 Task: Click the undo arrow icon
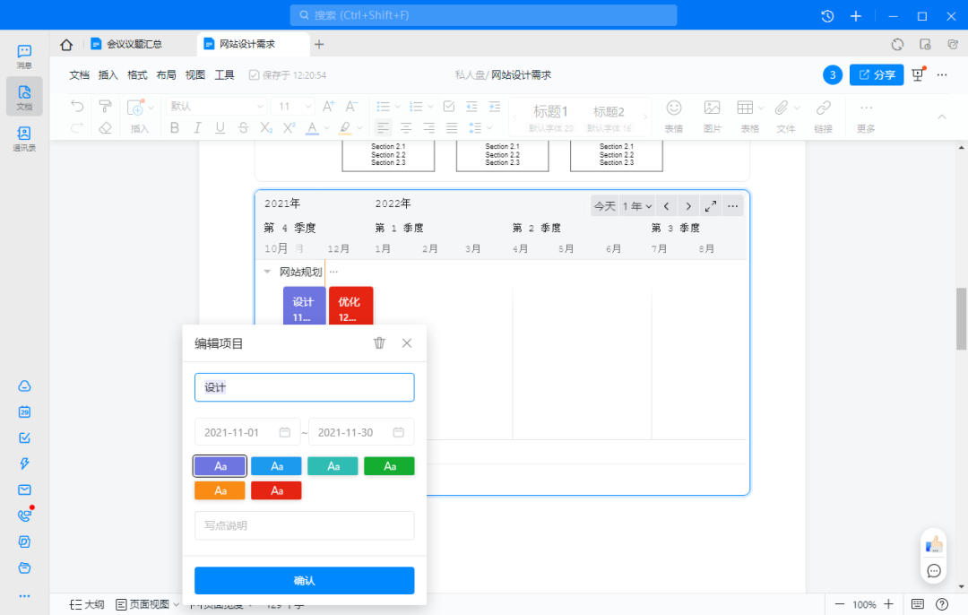77,106
